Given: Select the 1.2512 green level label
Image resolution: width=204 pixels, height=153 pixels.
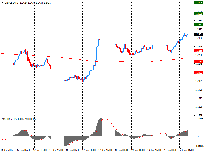Looking at the screenshot, I should pos(199,24).
